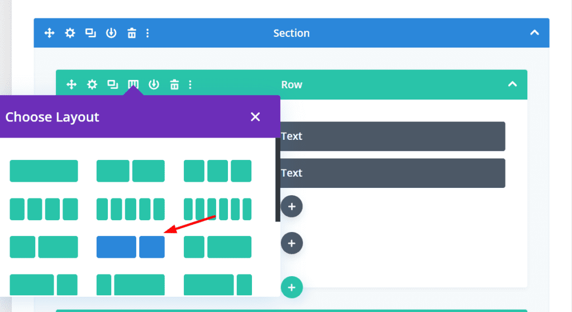The height and width of the screenshot is (312, 572).
Task: Save the Row to library
Action: coord(154,85)
